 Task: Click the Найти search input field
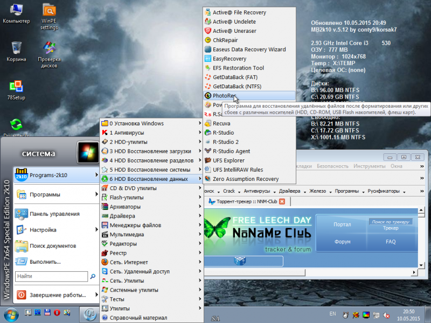pos(52,276)
